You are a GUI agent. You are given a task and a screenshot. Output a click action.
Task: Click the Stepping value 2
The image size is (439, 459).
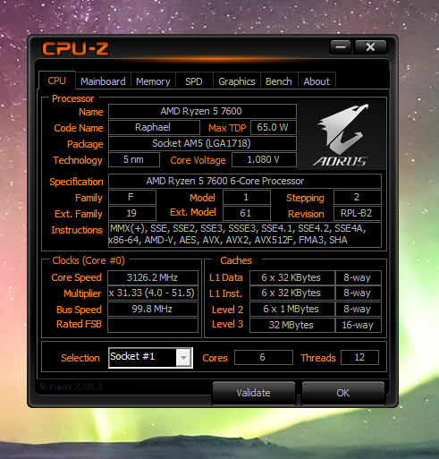pyautogui.click(x=358, y=197)
